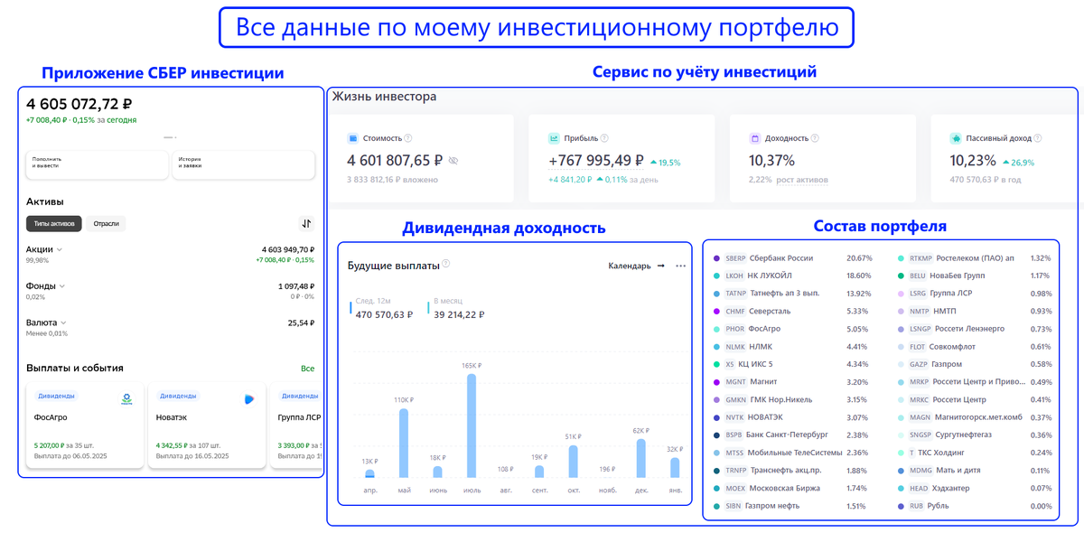
Task: Click the НоваБев Групп holding name
Action: (x=959, y=276)
